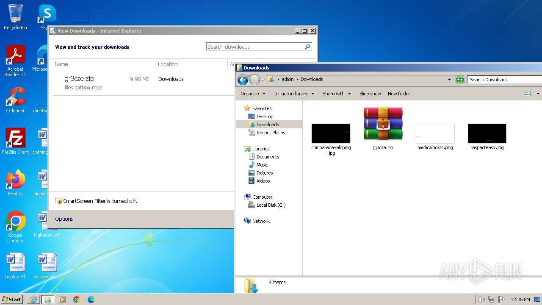The width and height of the screenshot is (542, 305).
Task: Expand the address bar history dropdown
Action: point(449,79)
